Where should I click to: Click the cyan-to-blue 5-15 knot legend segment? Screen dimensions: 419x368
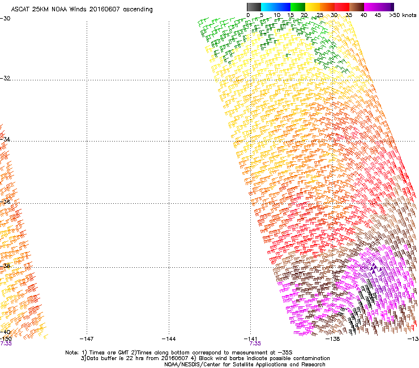(x=276, y=7)
